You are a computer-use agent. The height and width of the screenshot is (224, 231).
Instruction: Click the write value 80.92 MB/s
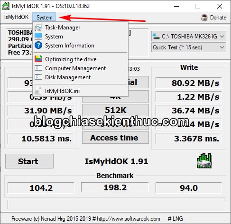pyautogui.click(x=189, y=83)
